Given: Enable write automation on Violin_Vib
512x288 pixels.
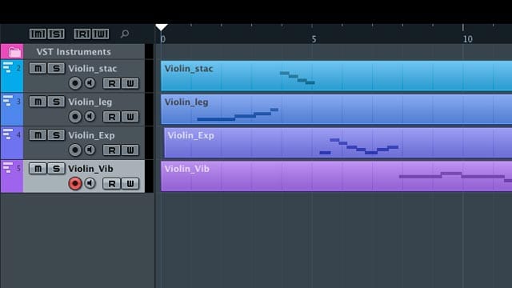Looking at the screenshot, I should tap(130, 184).
